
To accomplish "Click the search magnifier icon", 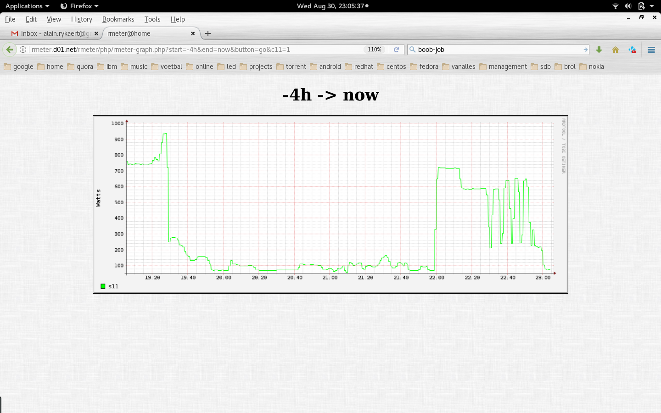I will pyautogui.click(x=412, y=50).
